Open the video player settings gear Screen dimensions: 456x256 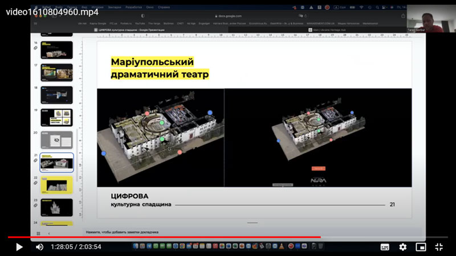pyautogui.click(x=403, y=247)
